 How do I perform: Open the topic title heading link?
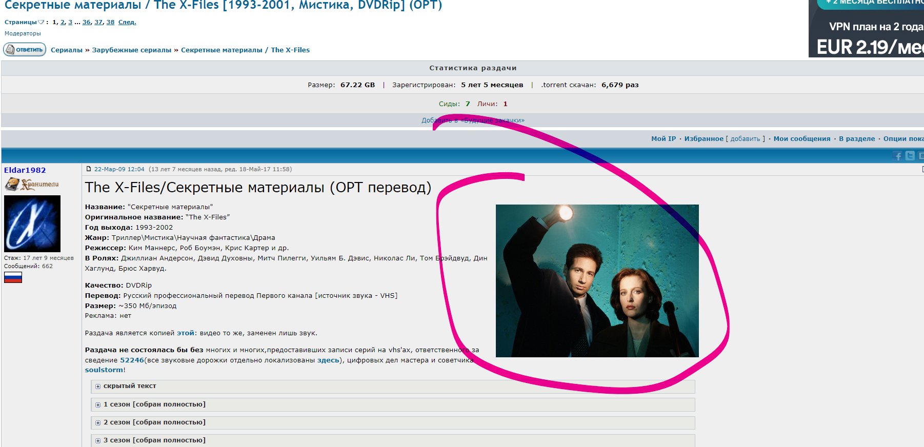pyautogui.click(x=223, y=5)
